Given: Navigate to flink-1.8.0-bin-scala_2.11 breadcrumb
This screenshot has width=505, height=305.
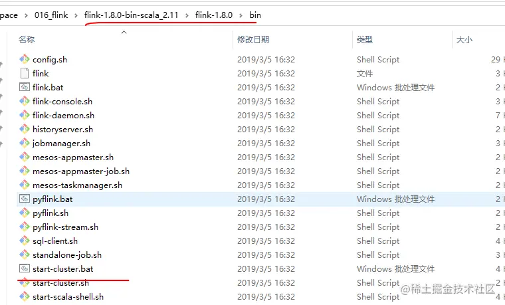Looking at the screenshot, I should coord(131,15).
